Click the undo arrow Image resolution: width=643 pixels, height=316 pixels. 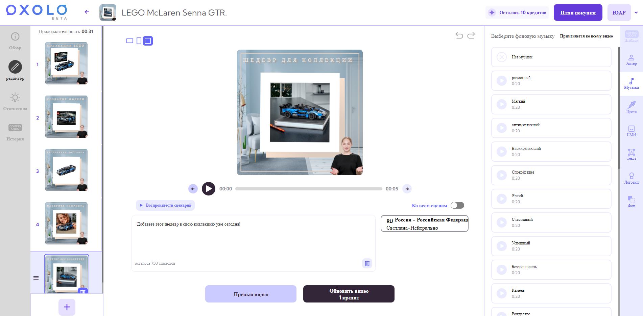click(459, 35)
